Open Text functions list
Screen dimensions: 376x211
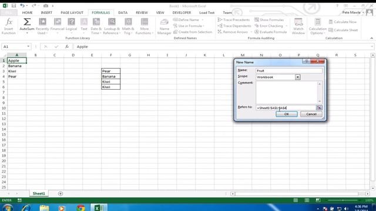click(84, 26)
